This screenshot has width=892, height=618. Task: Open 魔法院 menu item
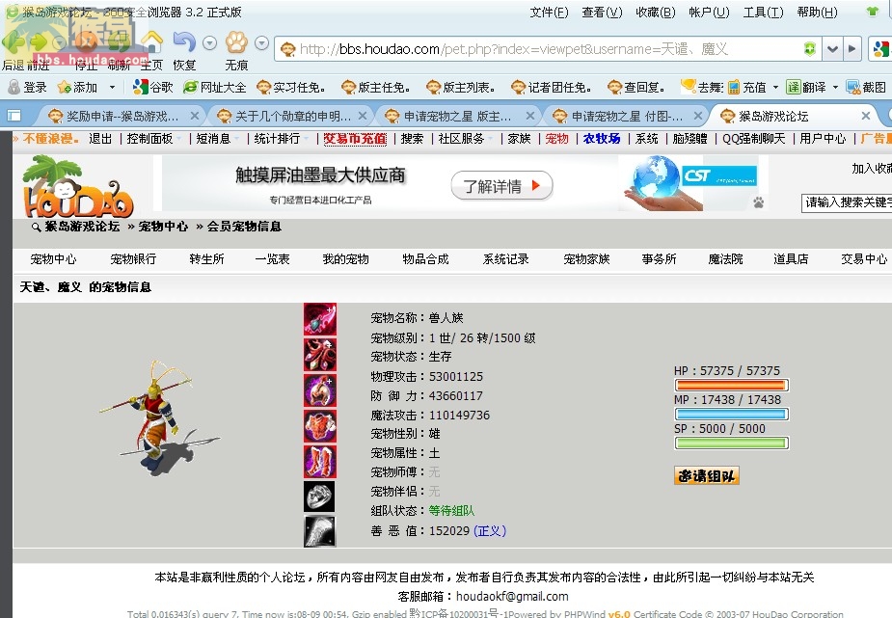[725, 259]
